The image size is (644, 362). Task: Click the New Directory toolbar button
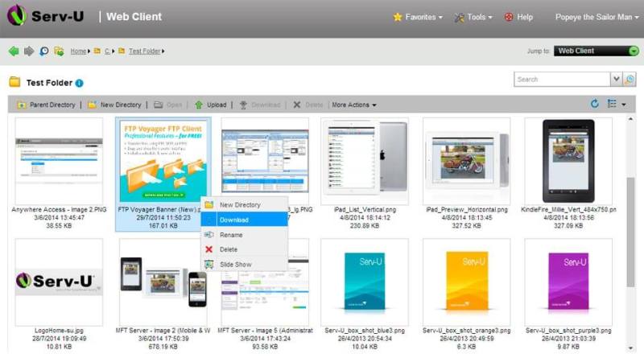[x=114, y=105]
